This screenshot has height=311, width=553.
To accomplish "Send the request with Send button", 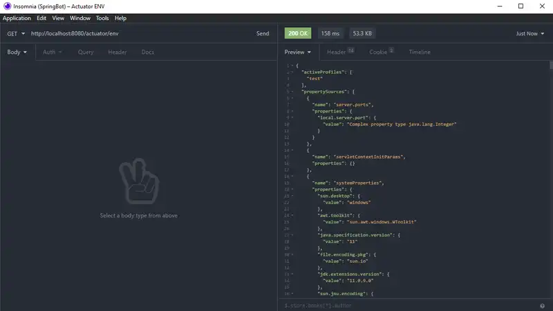I will click(x=263, y=33).
